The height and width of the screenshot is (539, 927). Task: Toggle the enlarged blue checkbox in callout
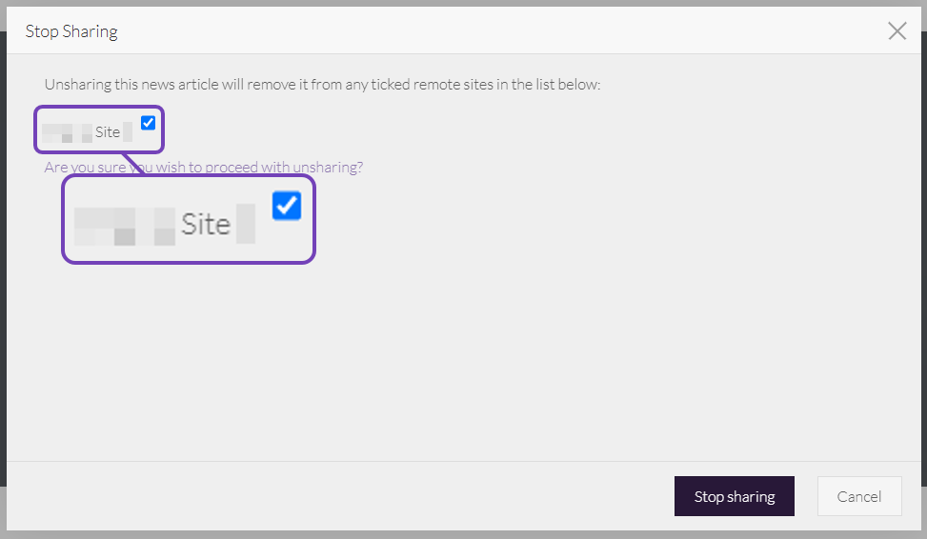287,206
